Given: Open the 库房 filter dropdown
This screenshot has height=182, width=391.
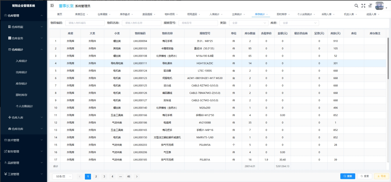Looking at the screenshot, I should [299, 23].
